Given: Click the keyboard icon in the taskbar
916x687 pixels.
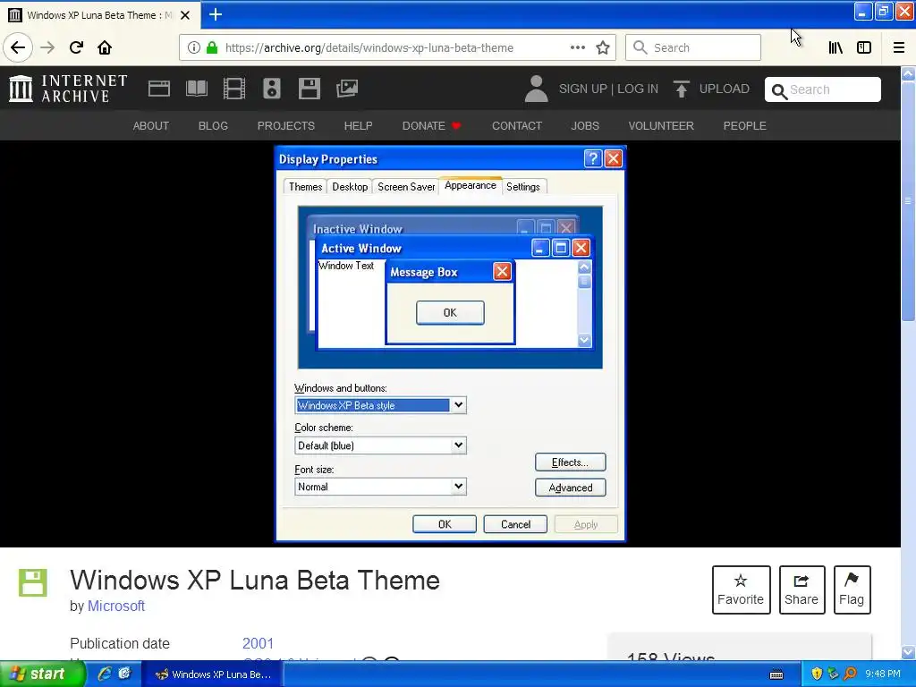Looking at the screenshot, I should click(776, 674).
